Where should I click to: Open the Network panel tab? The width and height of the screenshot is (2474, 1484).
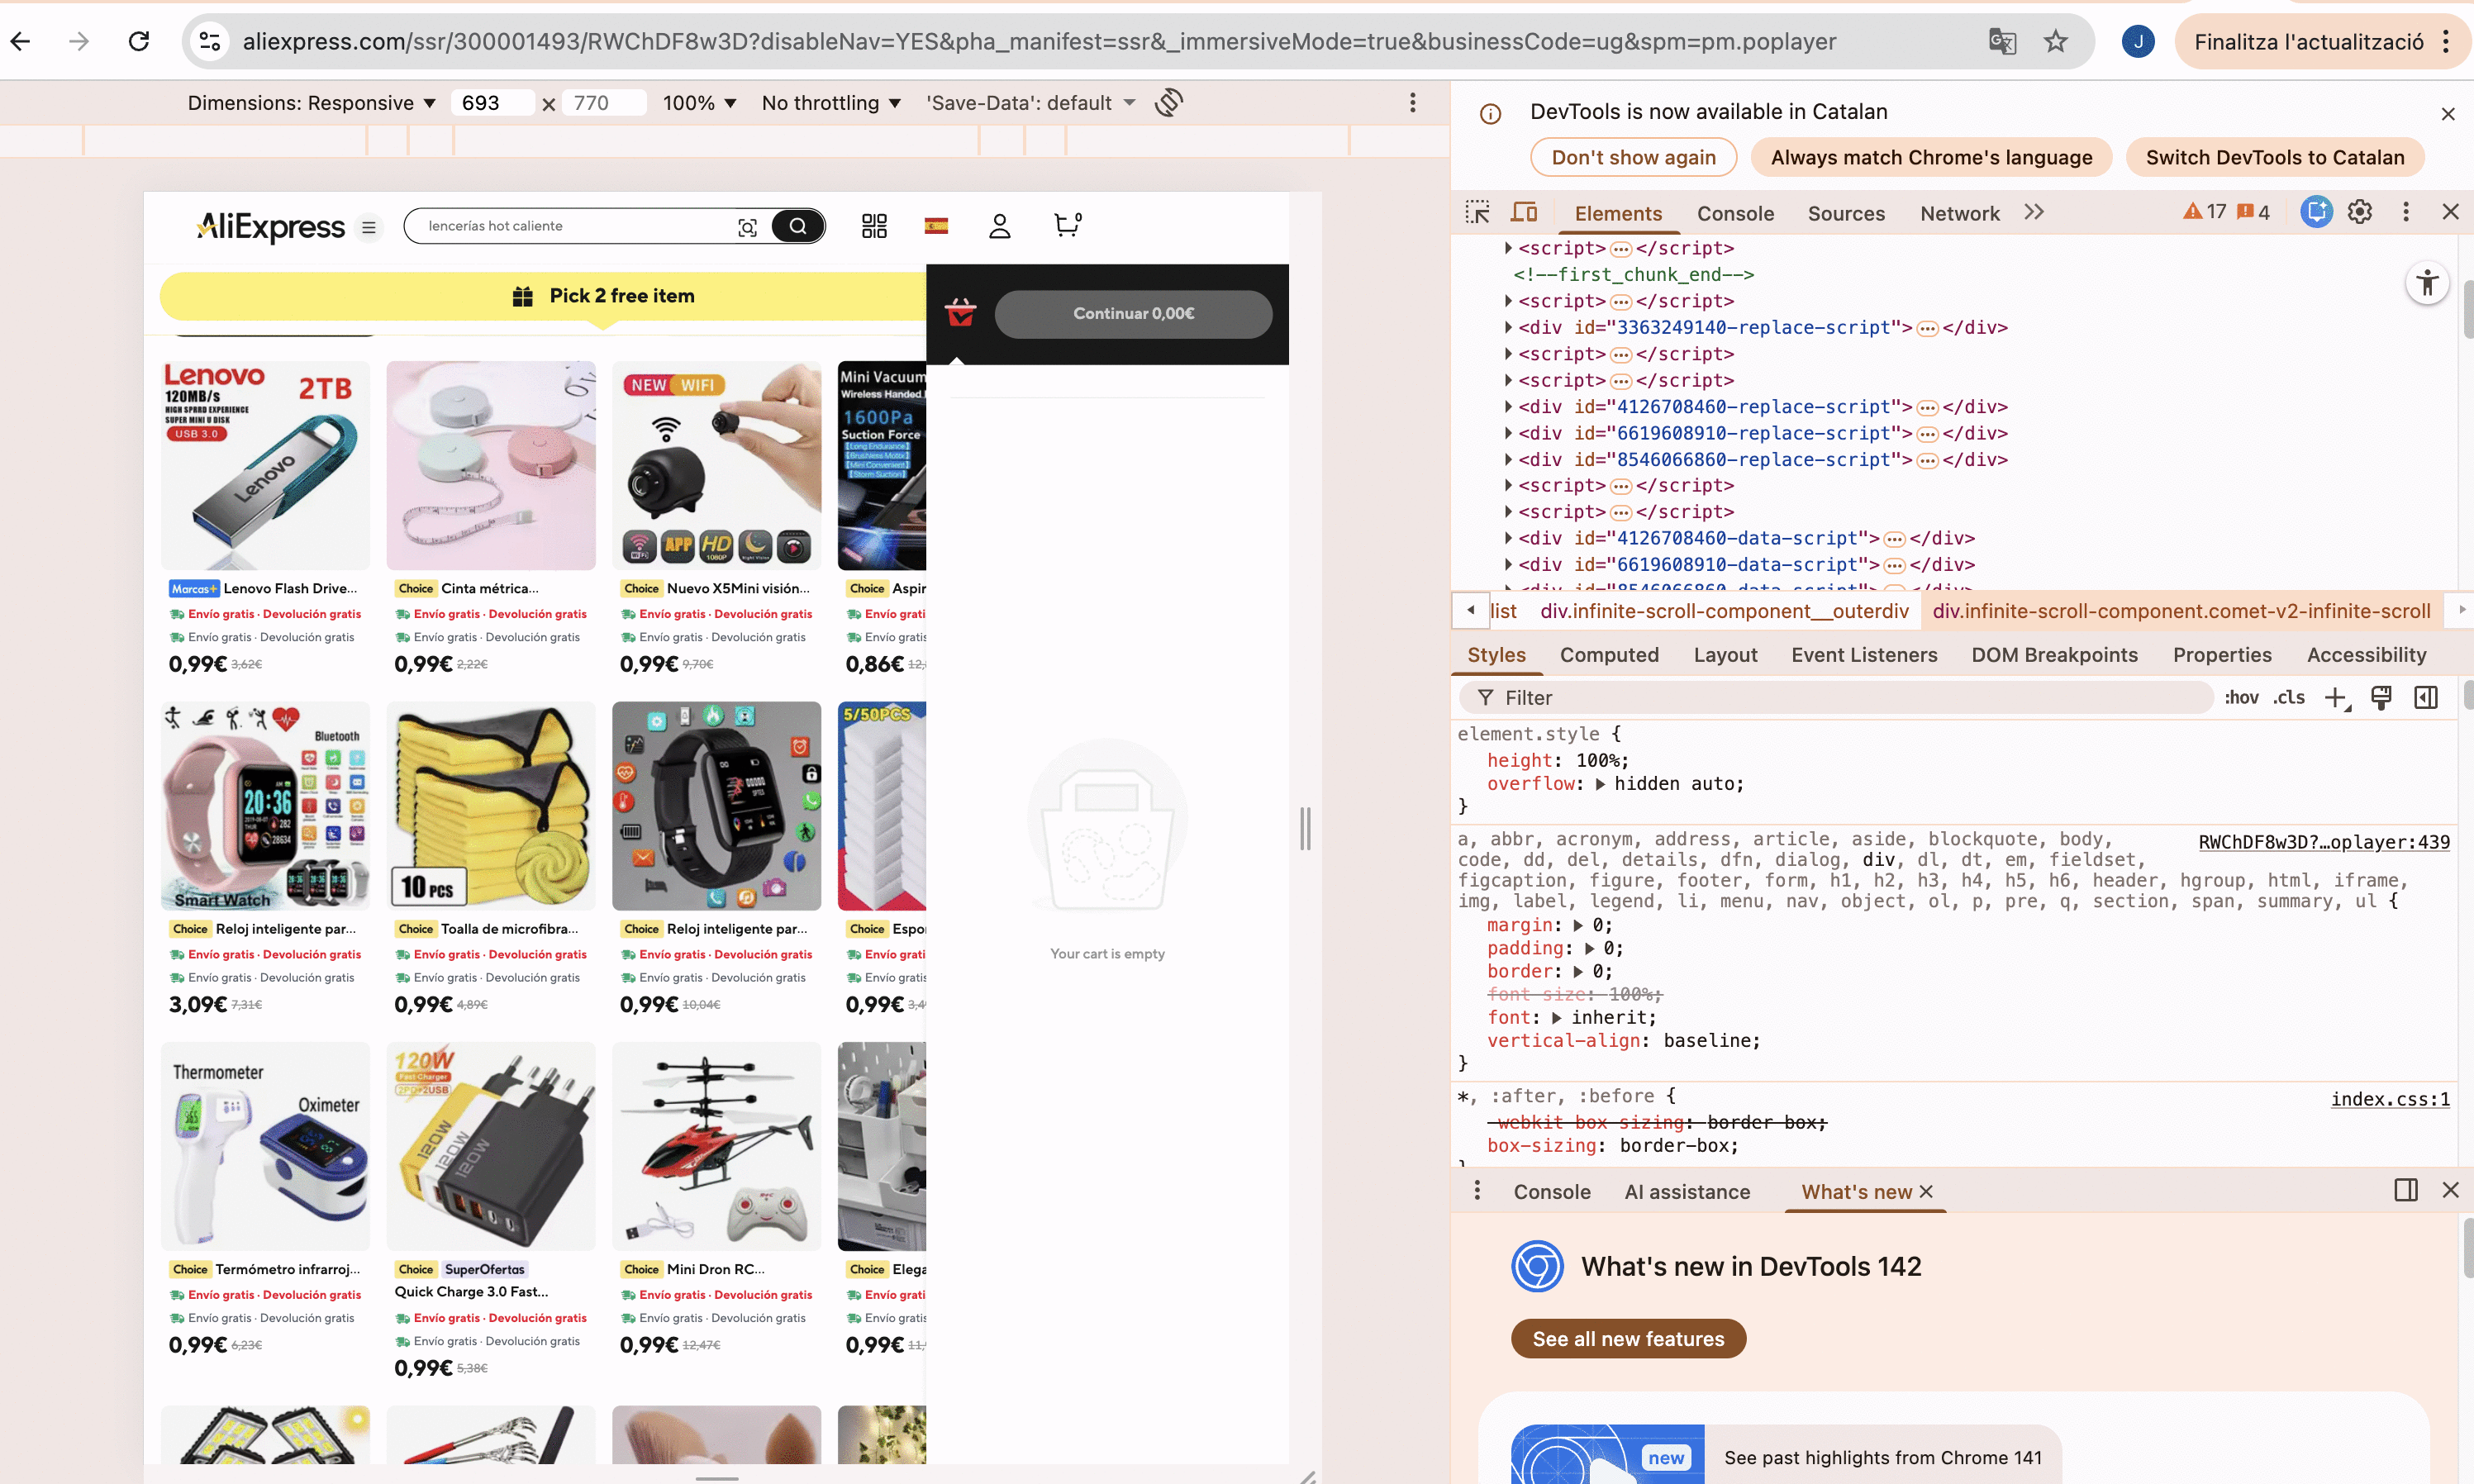click(1959, 213)
